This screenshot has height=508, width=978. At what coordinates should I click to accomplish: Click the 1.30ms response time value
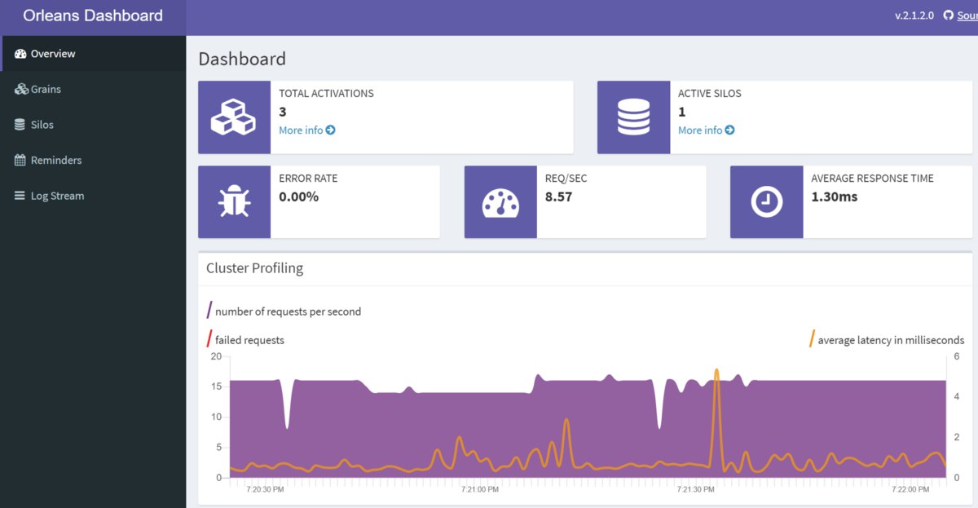pos(834,197)
